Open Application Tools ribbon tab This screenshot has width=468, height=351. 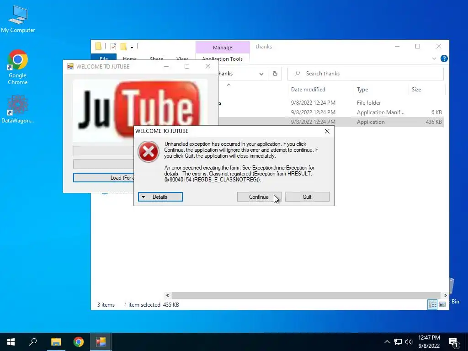[223, 59]
